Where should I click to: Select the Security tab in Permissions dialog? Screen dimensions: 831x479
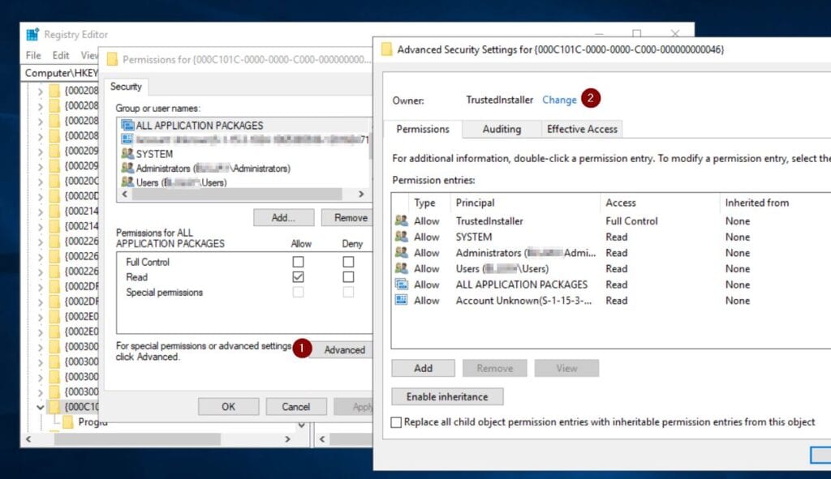click(126, 86)
